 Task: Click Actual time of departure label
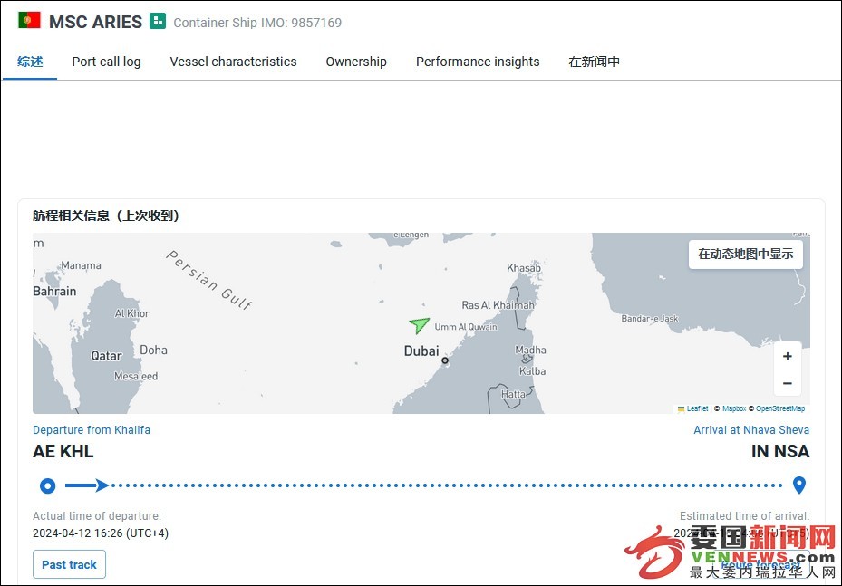tap(97, 516)
